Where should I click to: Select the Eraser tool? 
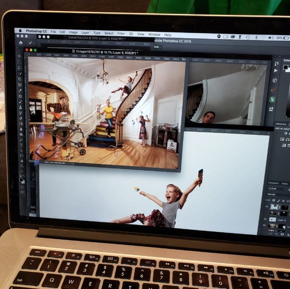pyautogui.click(x=21, y=118)
